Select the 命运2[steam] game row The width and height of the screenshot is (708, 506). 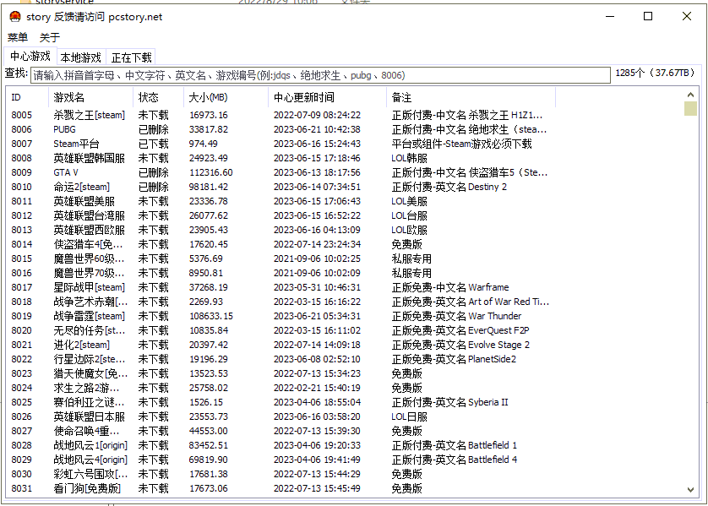[280, 187]
